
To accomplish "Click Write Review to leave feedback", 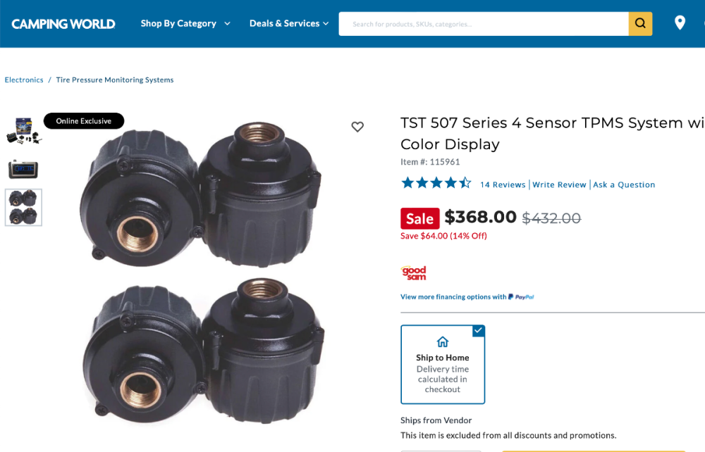I will 559,184.
